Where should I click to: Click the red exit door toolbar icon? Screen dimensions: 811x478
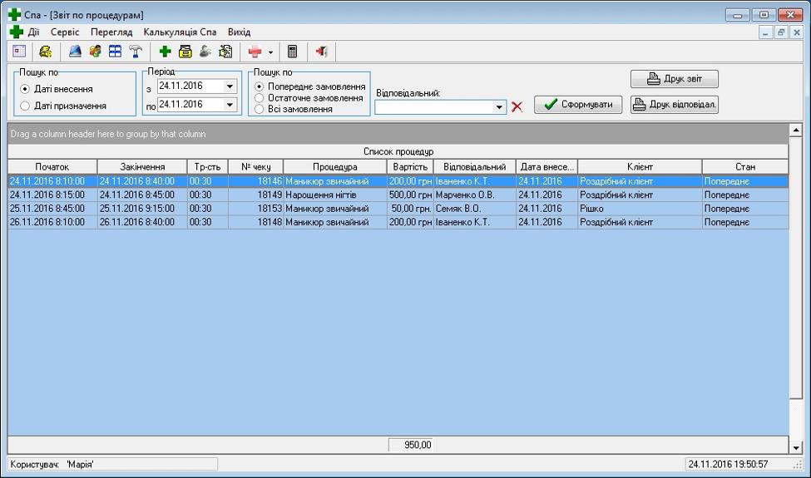pos(322,52)
